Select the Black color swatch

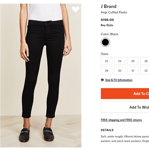[105, 42]
